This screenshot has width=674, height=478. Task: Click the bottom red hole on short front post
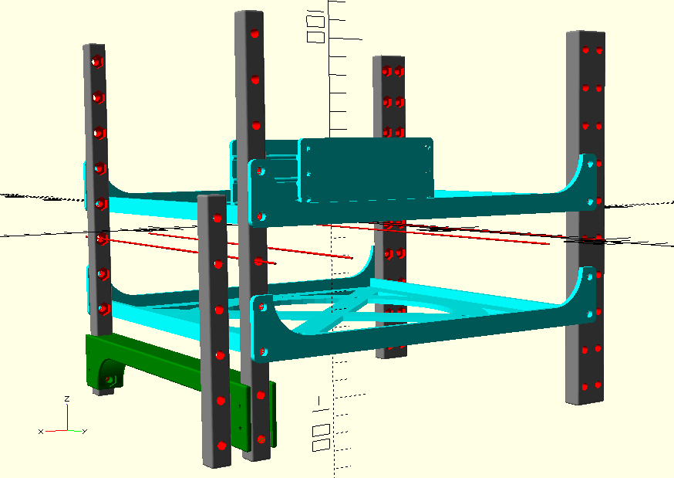click(222, 445)
